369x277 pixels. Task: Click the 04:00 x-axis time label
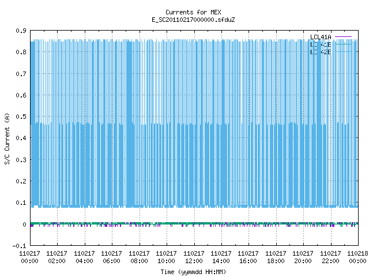pyautogui.click(x=84, y=261)
